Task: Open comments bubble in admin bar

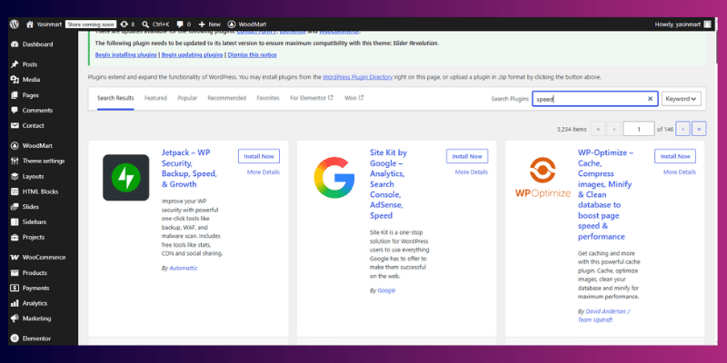Action: point(180,25)
